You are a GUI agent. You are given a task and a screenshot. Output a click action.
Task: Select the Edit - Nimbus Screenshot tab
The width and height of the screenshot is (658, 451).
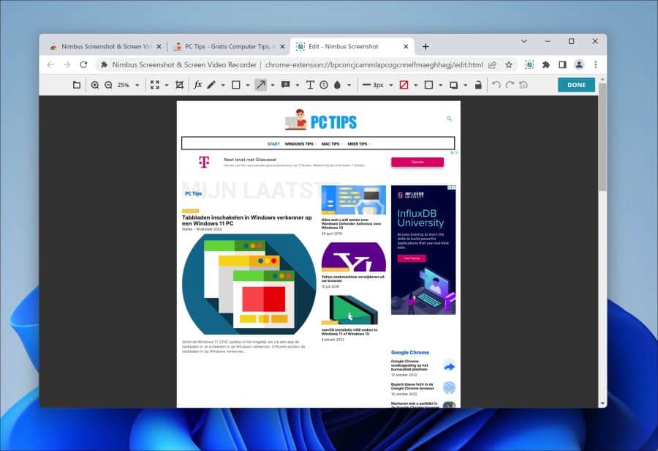click(352, 47)
